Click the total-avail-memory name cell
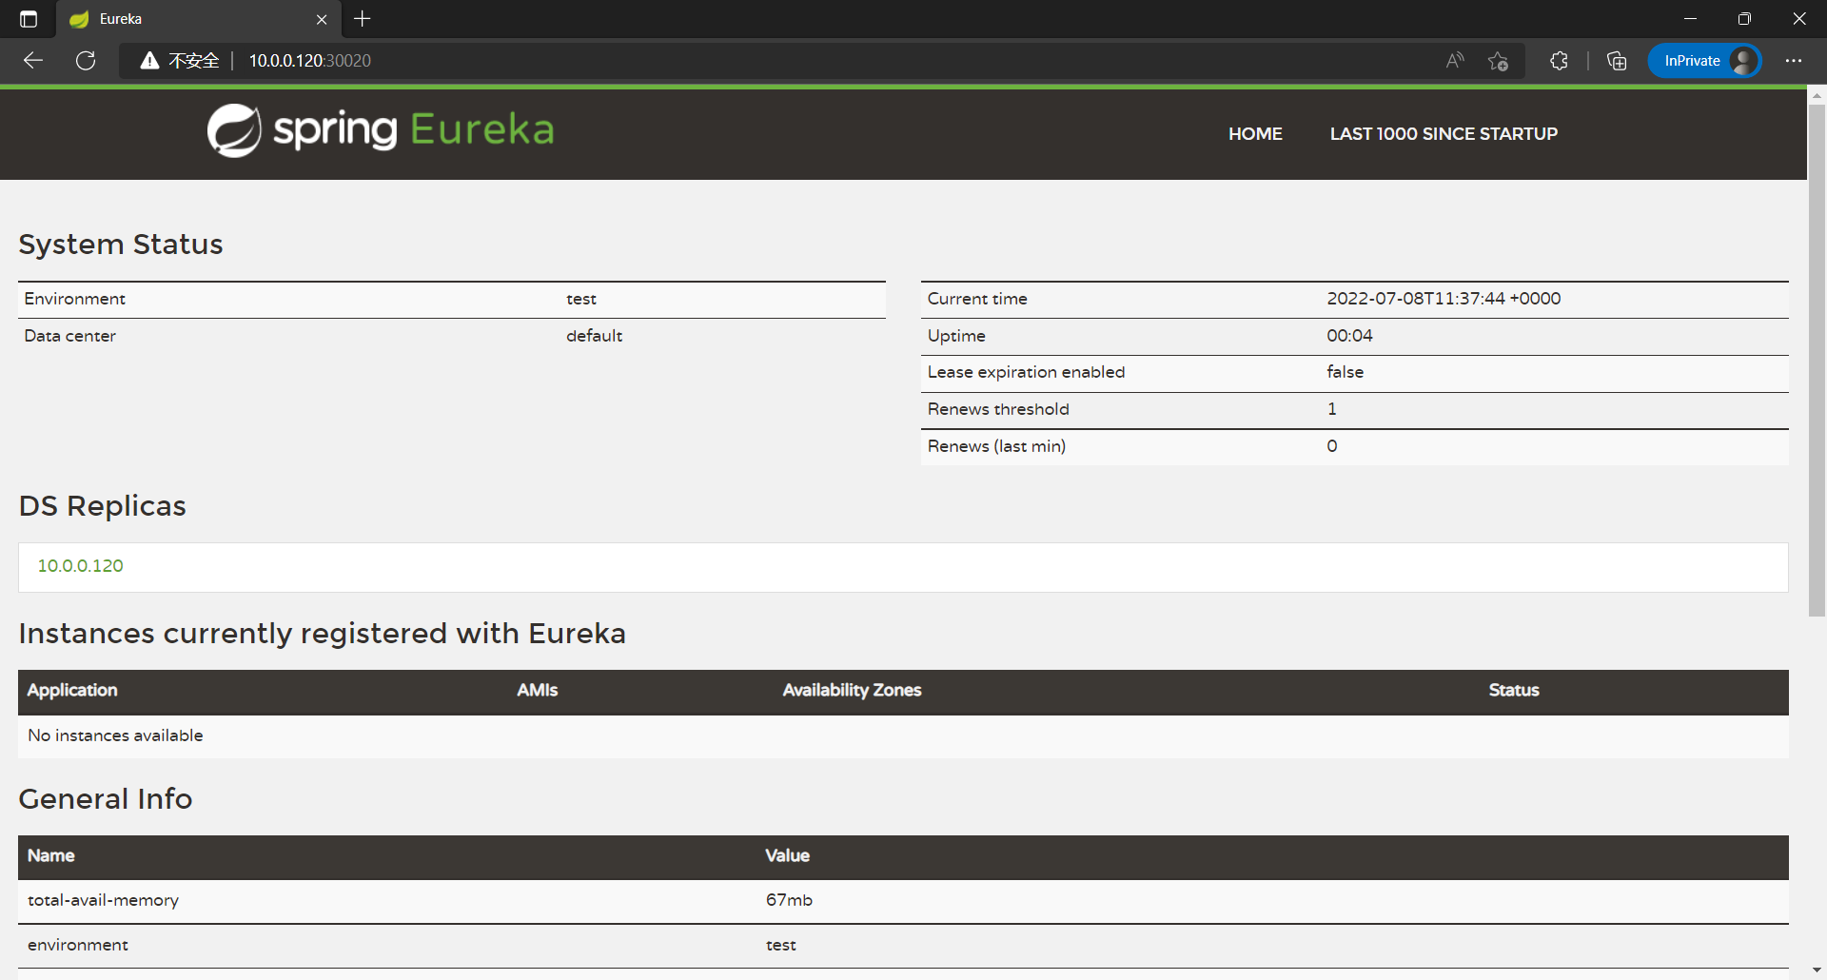 103,900
